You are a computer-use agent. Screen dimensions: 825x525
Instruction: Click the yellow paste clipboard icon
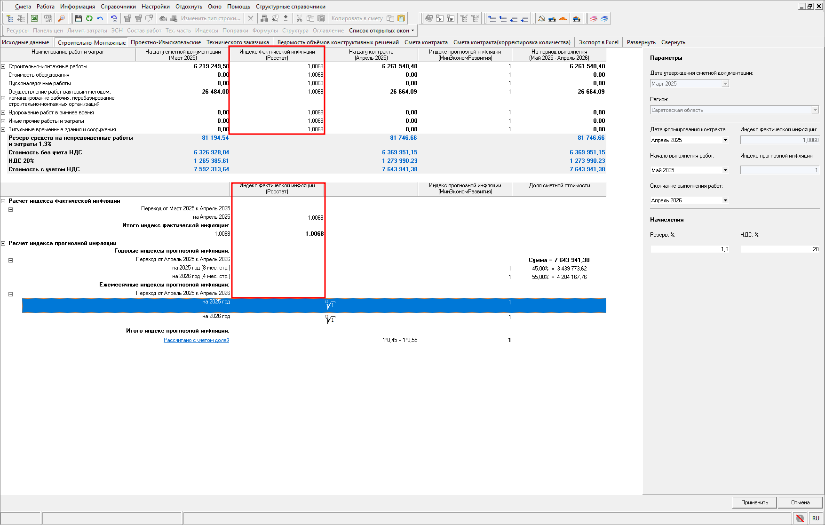pyautogui.click(x=401, y=18)
